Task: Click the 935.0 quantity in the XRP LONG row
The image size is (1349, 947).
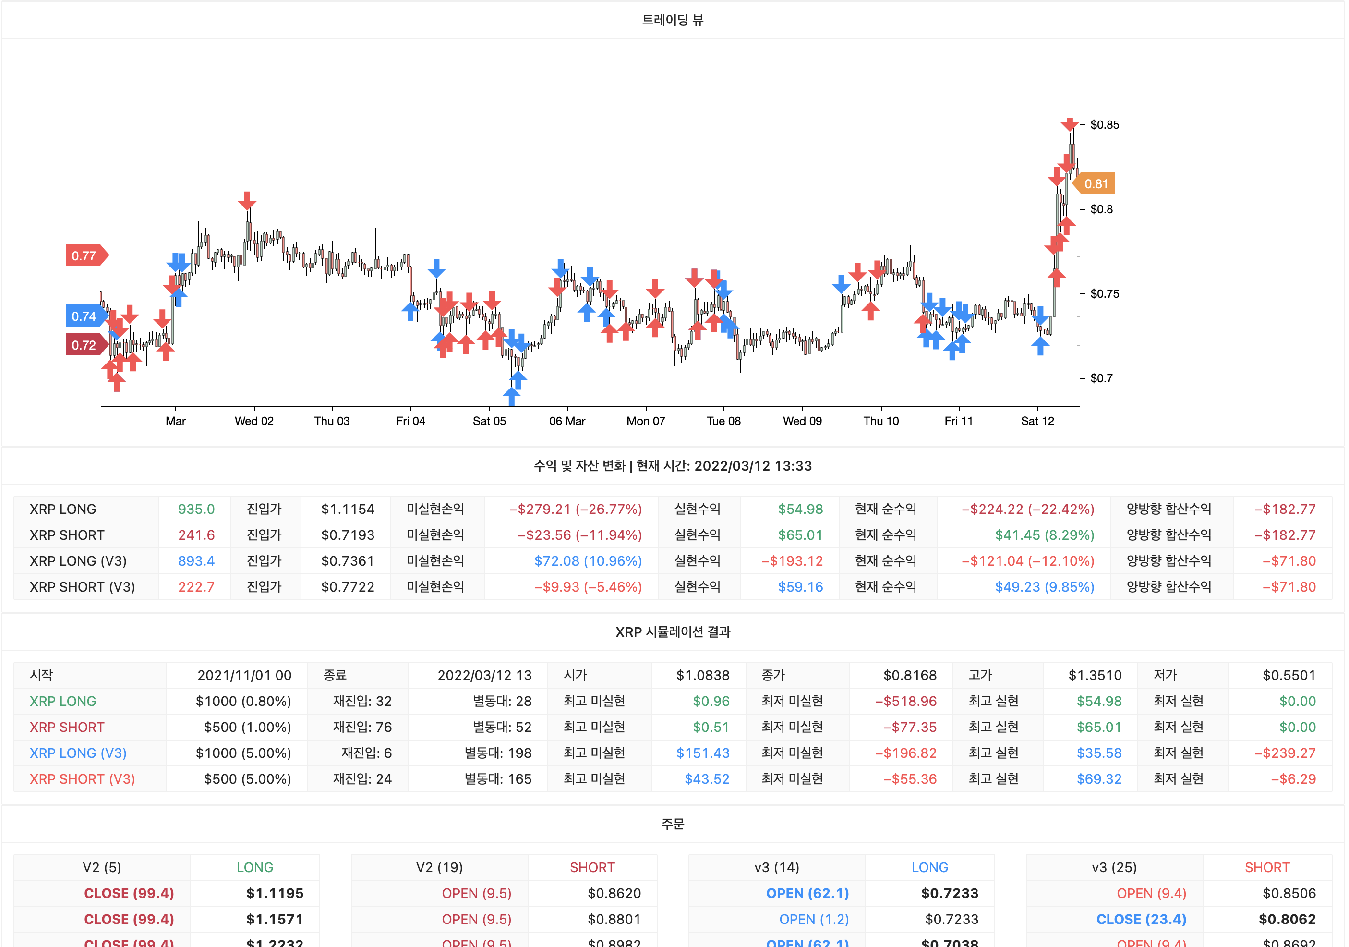Action: (x=196, y=509)
